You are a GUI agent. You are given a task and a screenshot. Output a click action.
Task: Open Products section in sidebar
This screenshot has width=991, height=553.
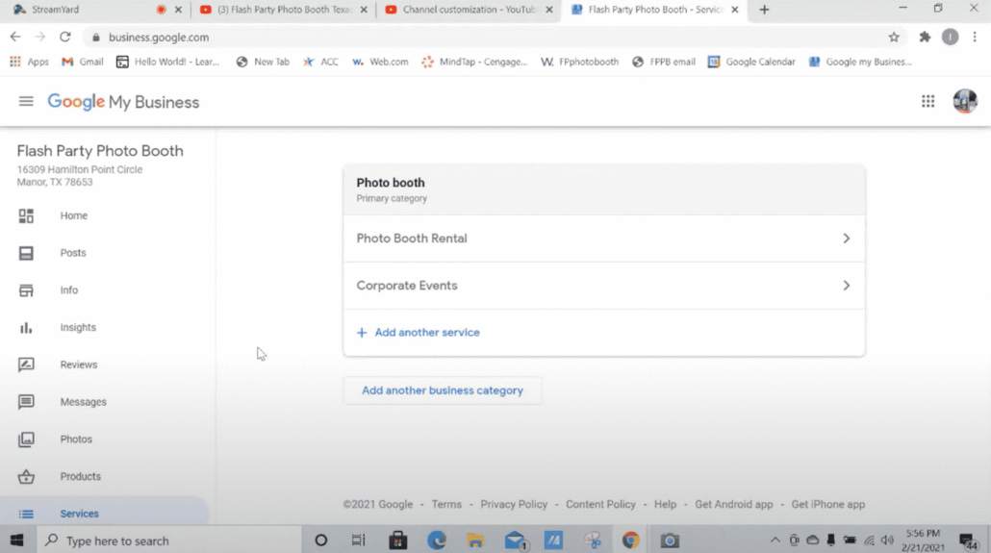click(80, 476)
